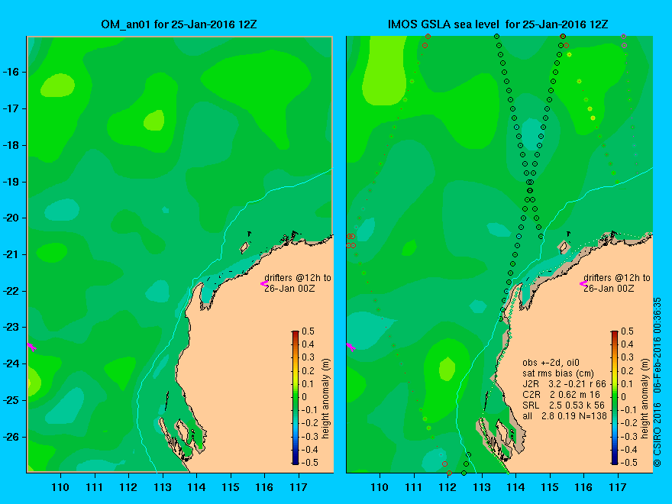Screen dimensions: 672x504
Task: Click longitude label 110 under the OM_an01 map
Action: point(60,487)
